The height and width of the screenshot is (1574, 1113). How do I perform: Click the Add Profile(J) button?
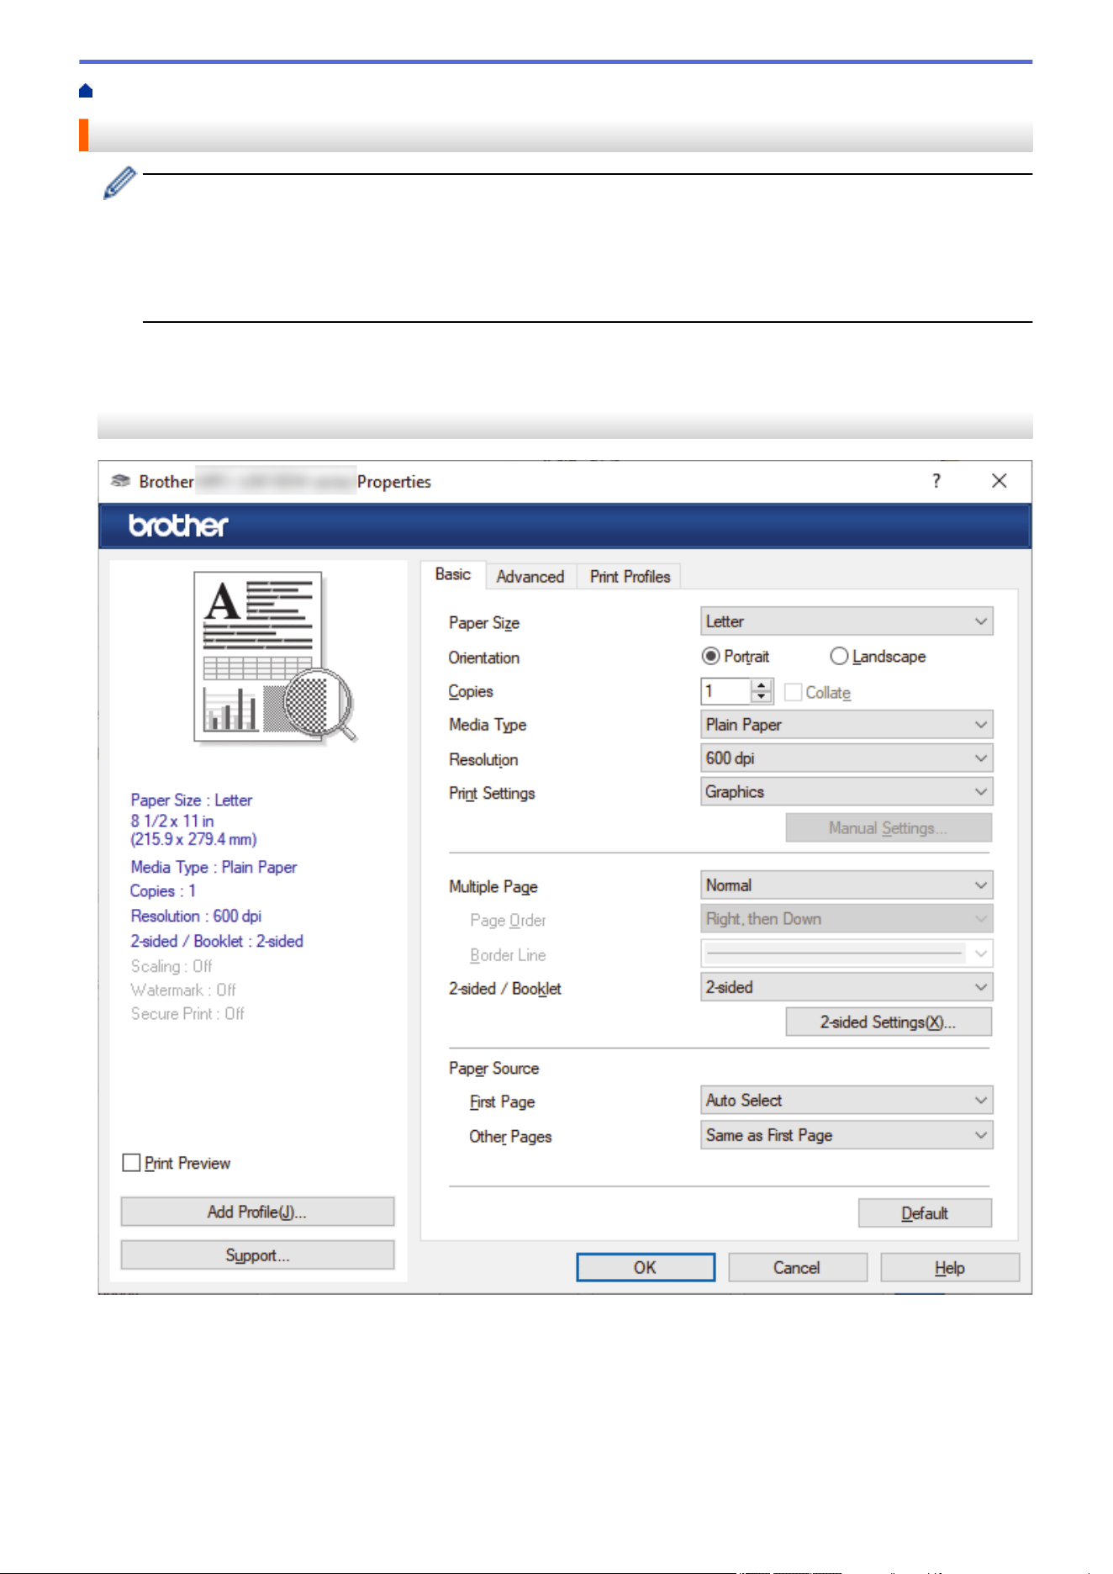point(257,1212)
